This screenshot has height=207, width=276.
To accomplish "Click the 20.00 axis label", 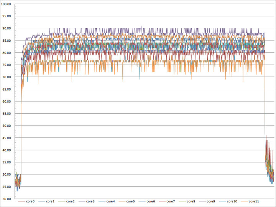I will tap(7, 199).
